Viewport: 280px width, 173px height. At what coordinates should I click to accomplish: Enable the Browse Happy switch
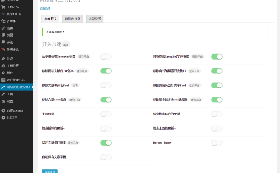pos(217,143)
